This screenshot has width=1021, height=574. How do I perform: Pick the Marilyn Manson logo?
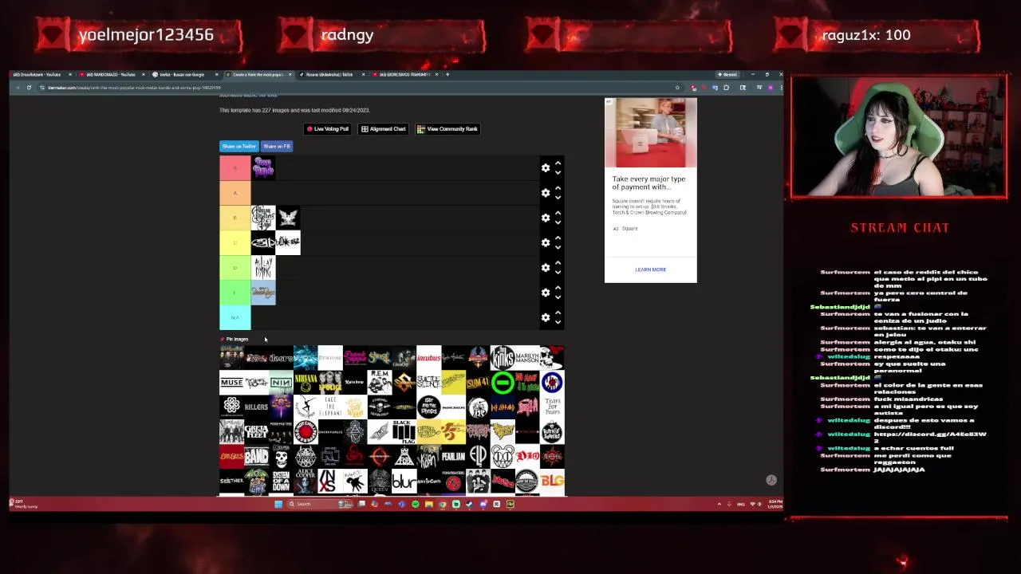pos(527,358)
